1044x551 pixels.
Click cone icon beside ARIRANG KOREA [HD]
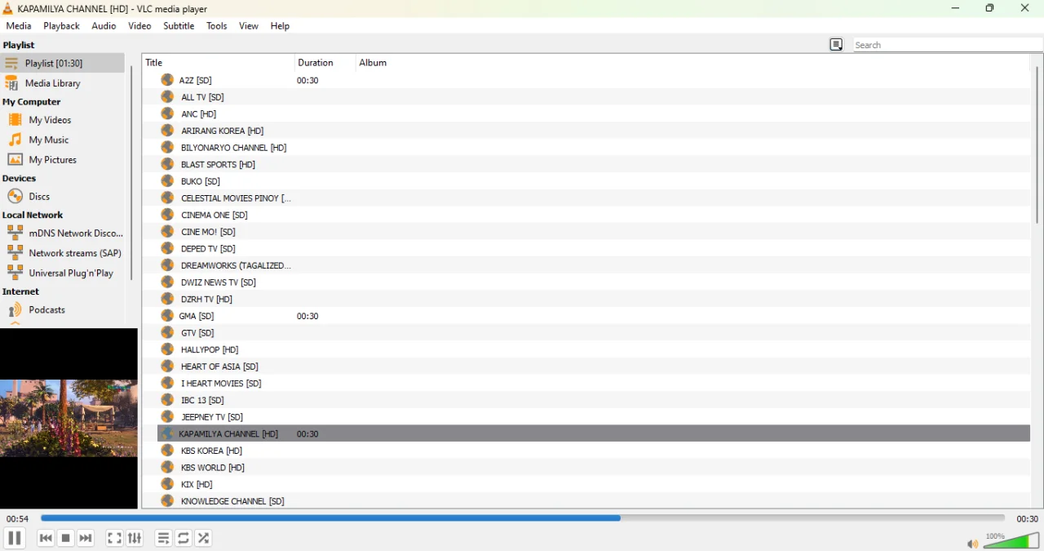167,131
